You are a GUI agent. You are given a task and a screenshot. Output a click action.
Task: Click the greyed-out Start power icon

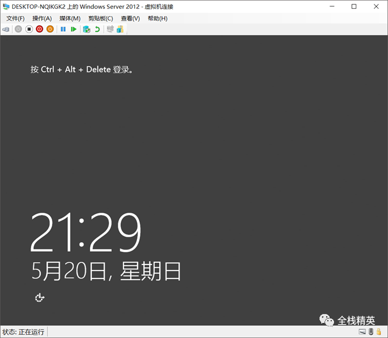[18, 29]
